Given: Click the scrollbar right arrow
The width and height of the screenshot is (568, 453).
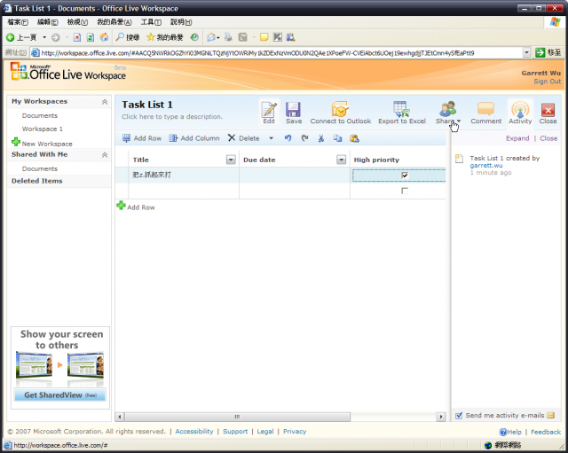Looking at the screenshot, I should 441,417.
